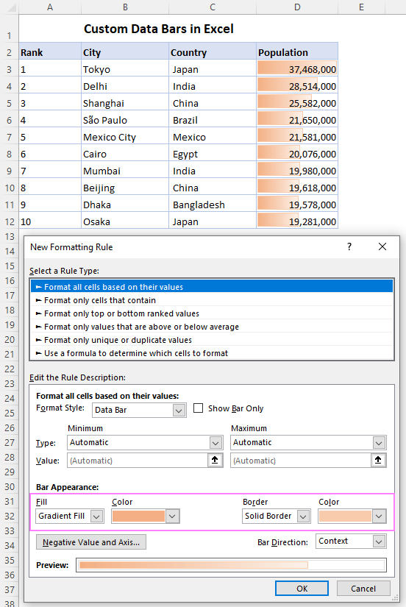Image resolution: width=406 pixels, height=607 pixels.
Task: Close the New Formatting Rule dialog
Action: pos(382,246)
